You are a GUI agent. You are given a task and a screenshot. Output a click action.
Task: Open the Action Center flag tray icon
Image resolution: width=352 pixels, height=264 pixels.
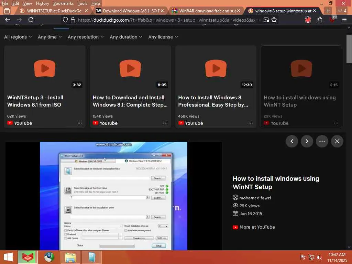303,257
